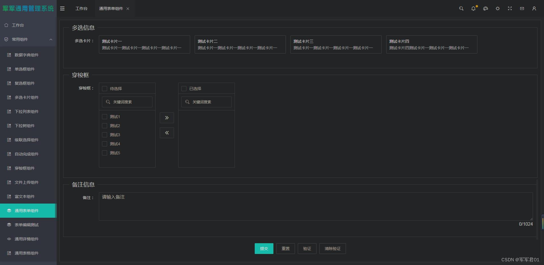Screen dimensions: 544x265
Task: Click icon next to 下拉树组件
Action: point(9,126)
